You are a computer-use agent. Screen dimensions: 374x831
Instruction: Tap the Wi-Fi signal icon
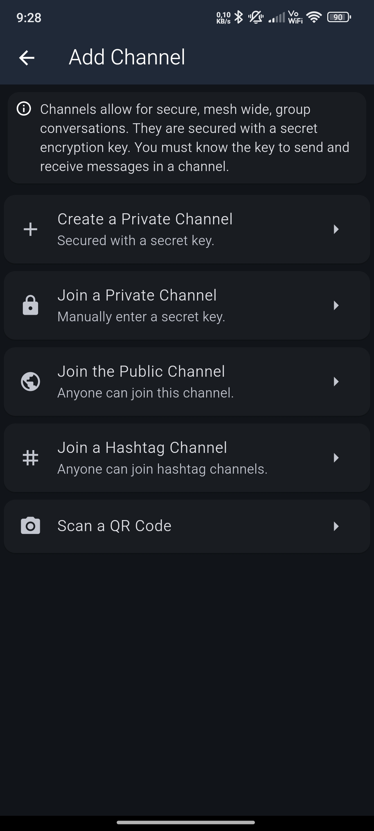click(x=314, y=17)
